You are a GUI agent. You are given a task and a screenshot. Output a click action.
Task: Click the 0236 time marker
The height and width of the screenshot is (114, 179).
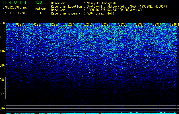click(x=105, y=25)
